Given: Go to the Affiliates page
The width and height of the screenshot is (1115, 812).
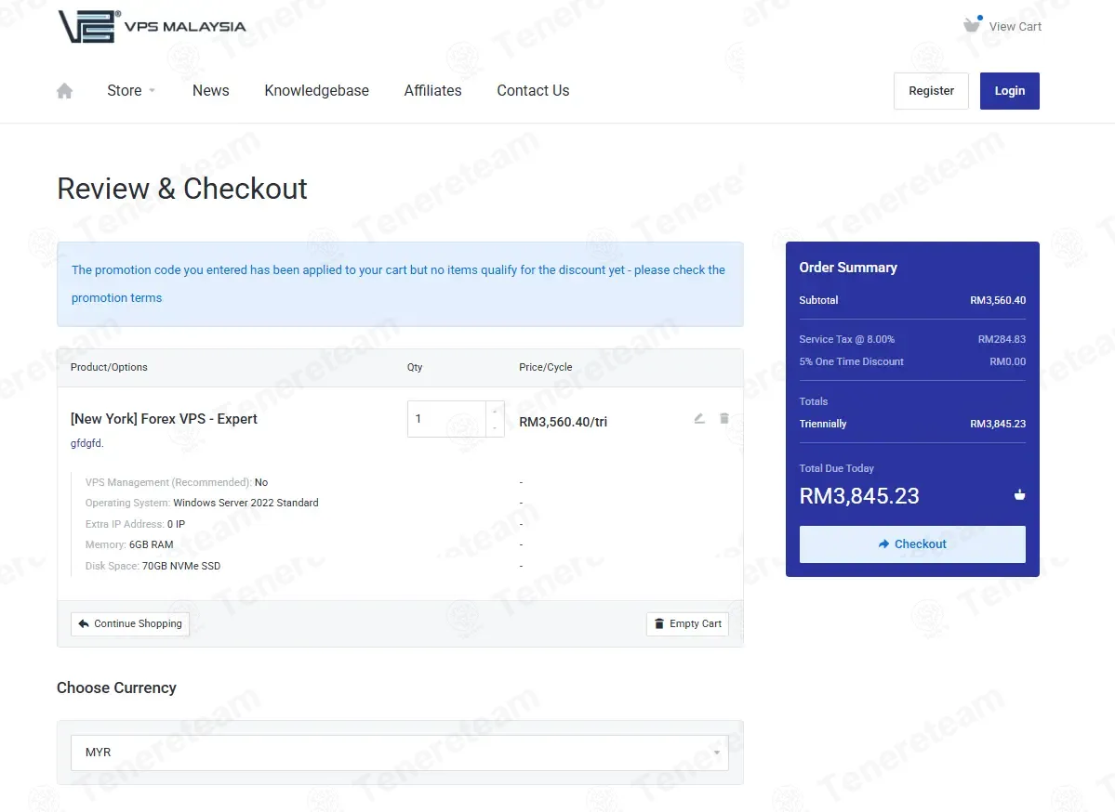Looking at the screenshot, I should coord(432,91).
